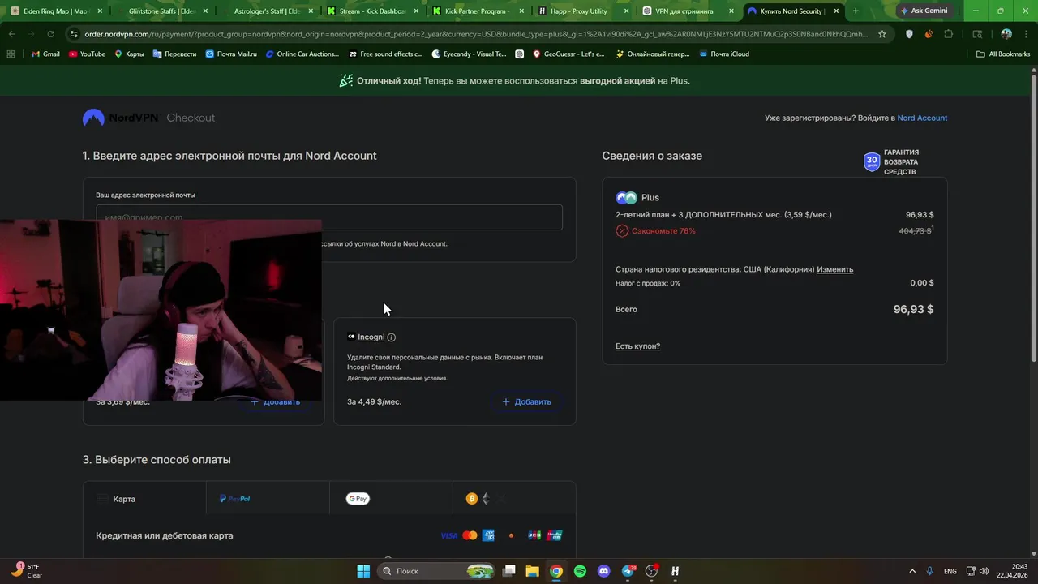Click the Изменить tax country link
This screenshot has width=1038, height=584.
pos(834,269)
